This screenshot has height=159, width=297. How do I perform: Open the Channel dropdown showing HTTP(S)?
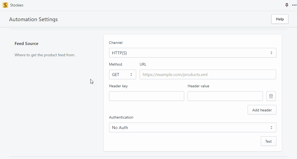(x=192, y=53)
